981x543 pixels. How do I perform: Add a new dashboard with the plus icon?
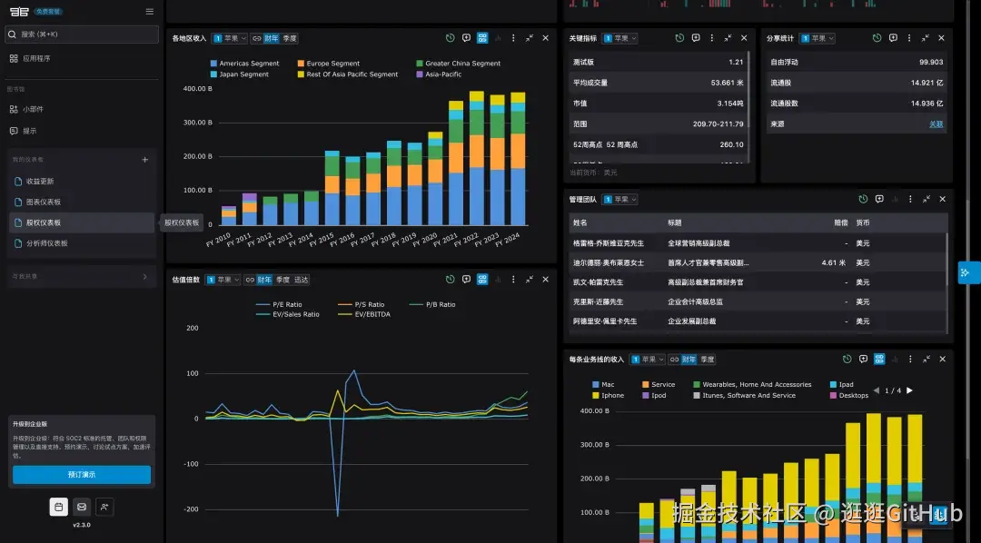[145, 160]
